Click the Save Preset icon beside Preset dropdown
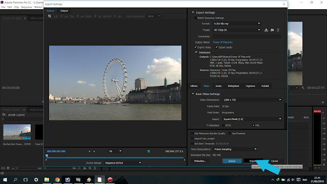Image resolution: width=327 pixels, height=184 pixels. [266, 30]
